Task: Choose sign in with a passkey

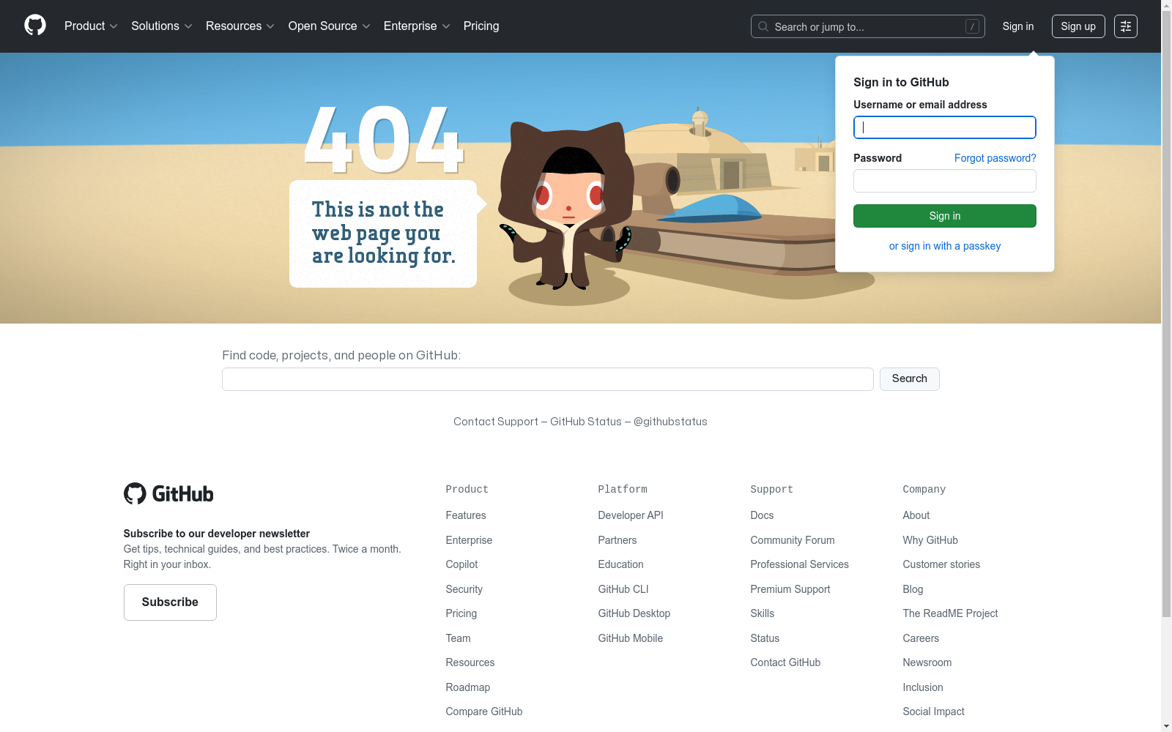Action: pyautogui.click(x=945, y=246)
